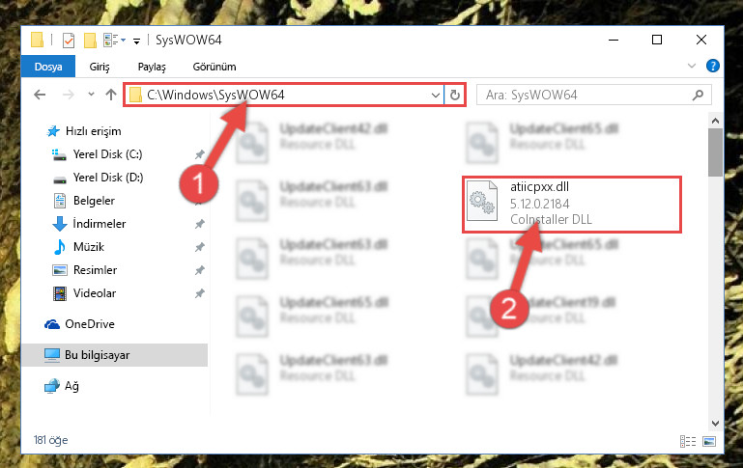
Task: Click the vertical scrollbar down arrow
Action: pyautogui.click(x=715, y=423)
